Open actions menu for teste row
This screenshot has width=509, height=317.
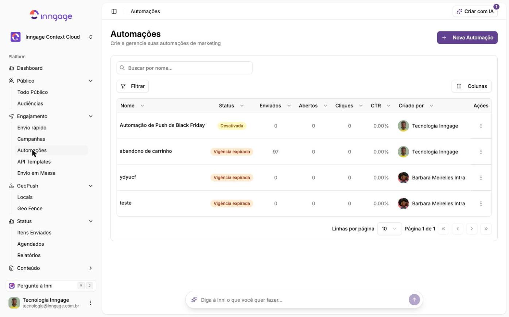click(481, 203)
